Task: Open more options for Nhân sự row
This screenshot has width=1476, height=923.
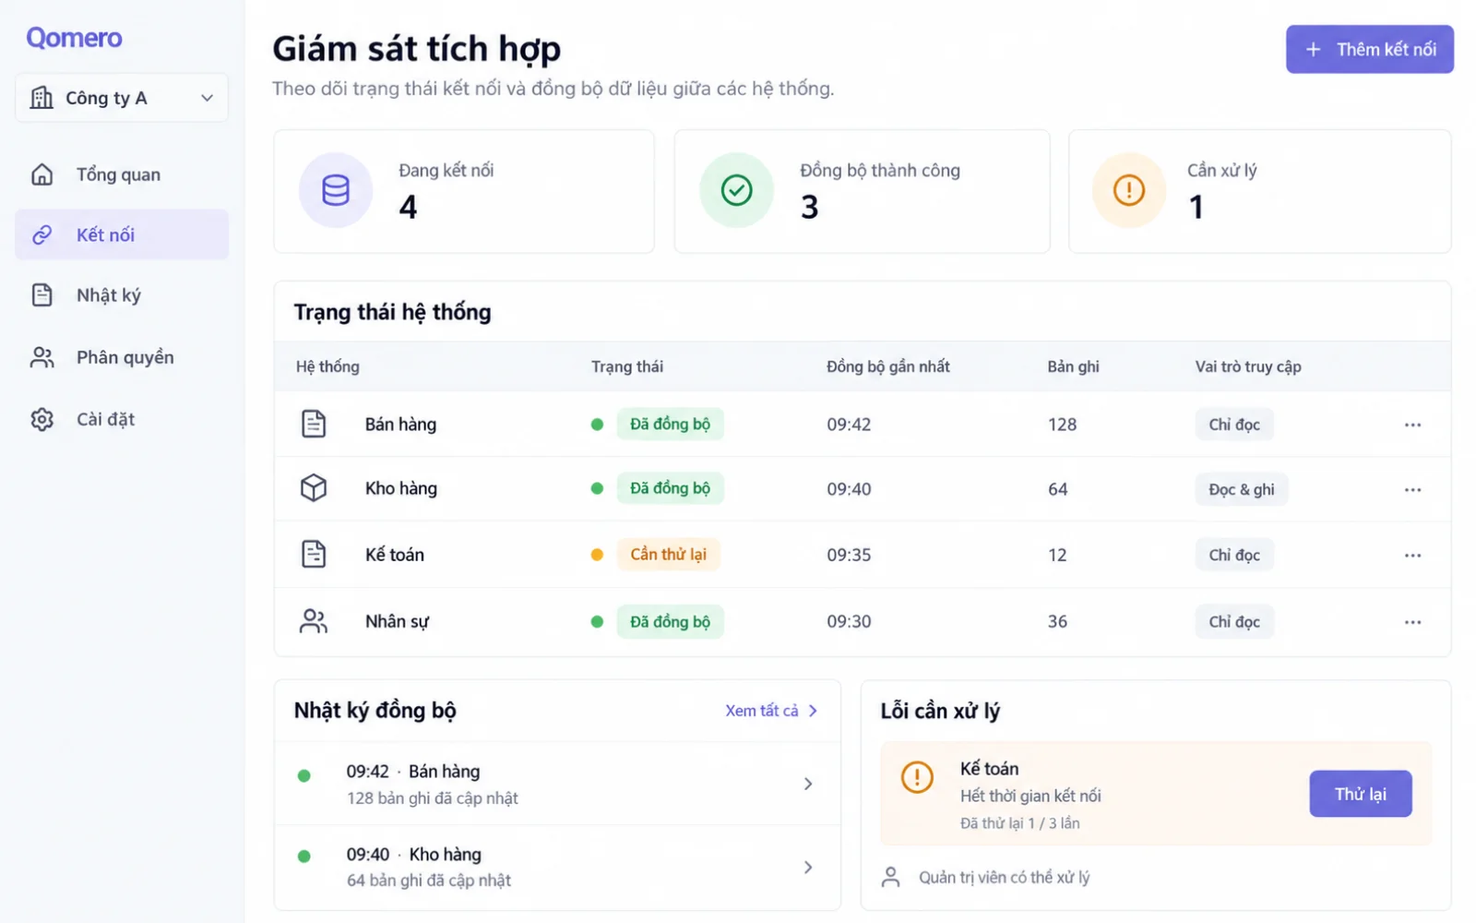Action: 1412,622
